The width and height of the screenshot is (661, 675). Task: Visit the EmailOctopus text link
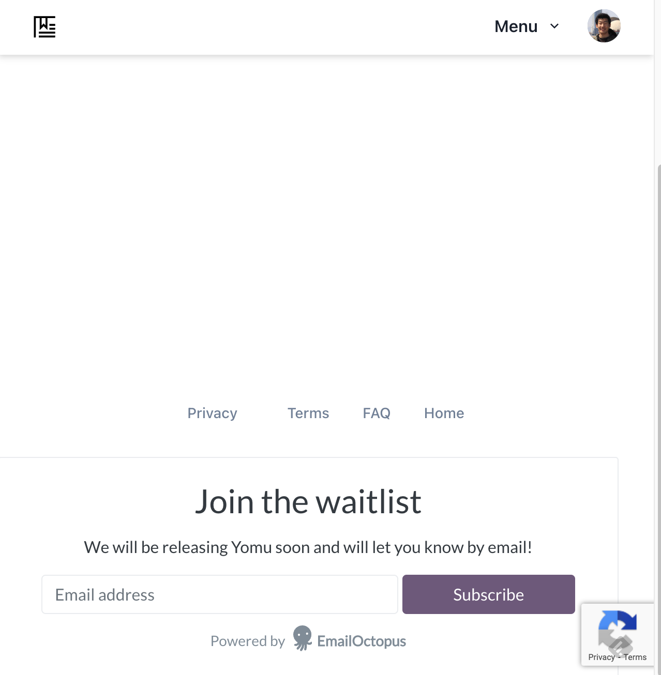[362, 641]
